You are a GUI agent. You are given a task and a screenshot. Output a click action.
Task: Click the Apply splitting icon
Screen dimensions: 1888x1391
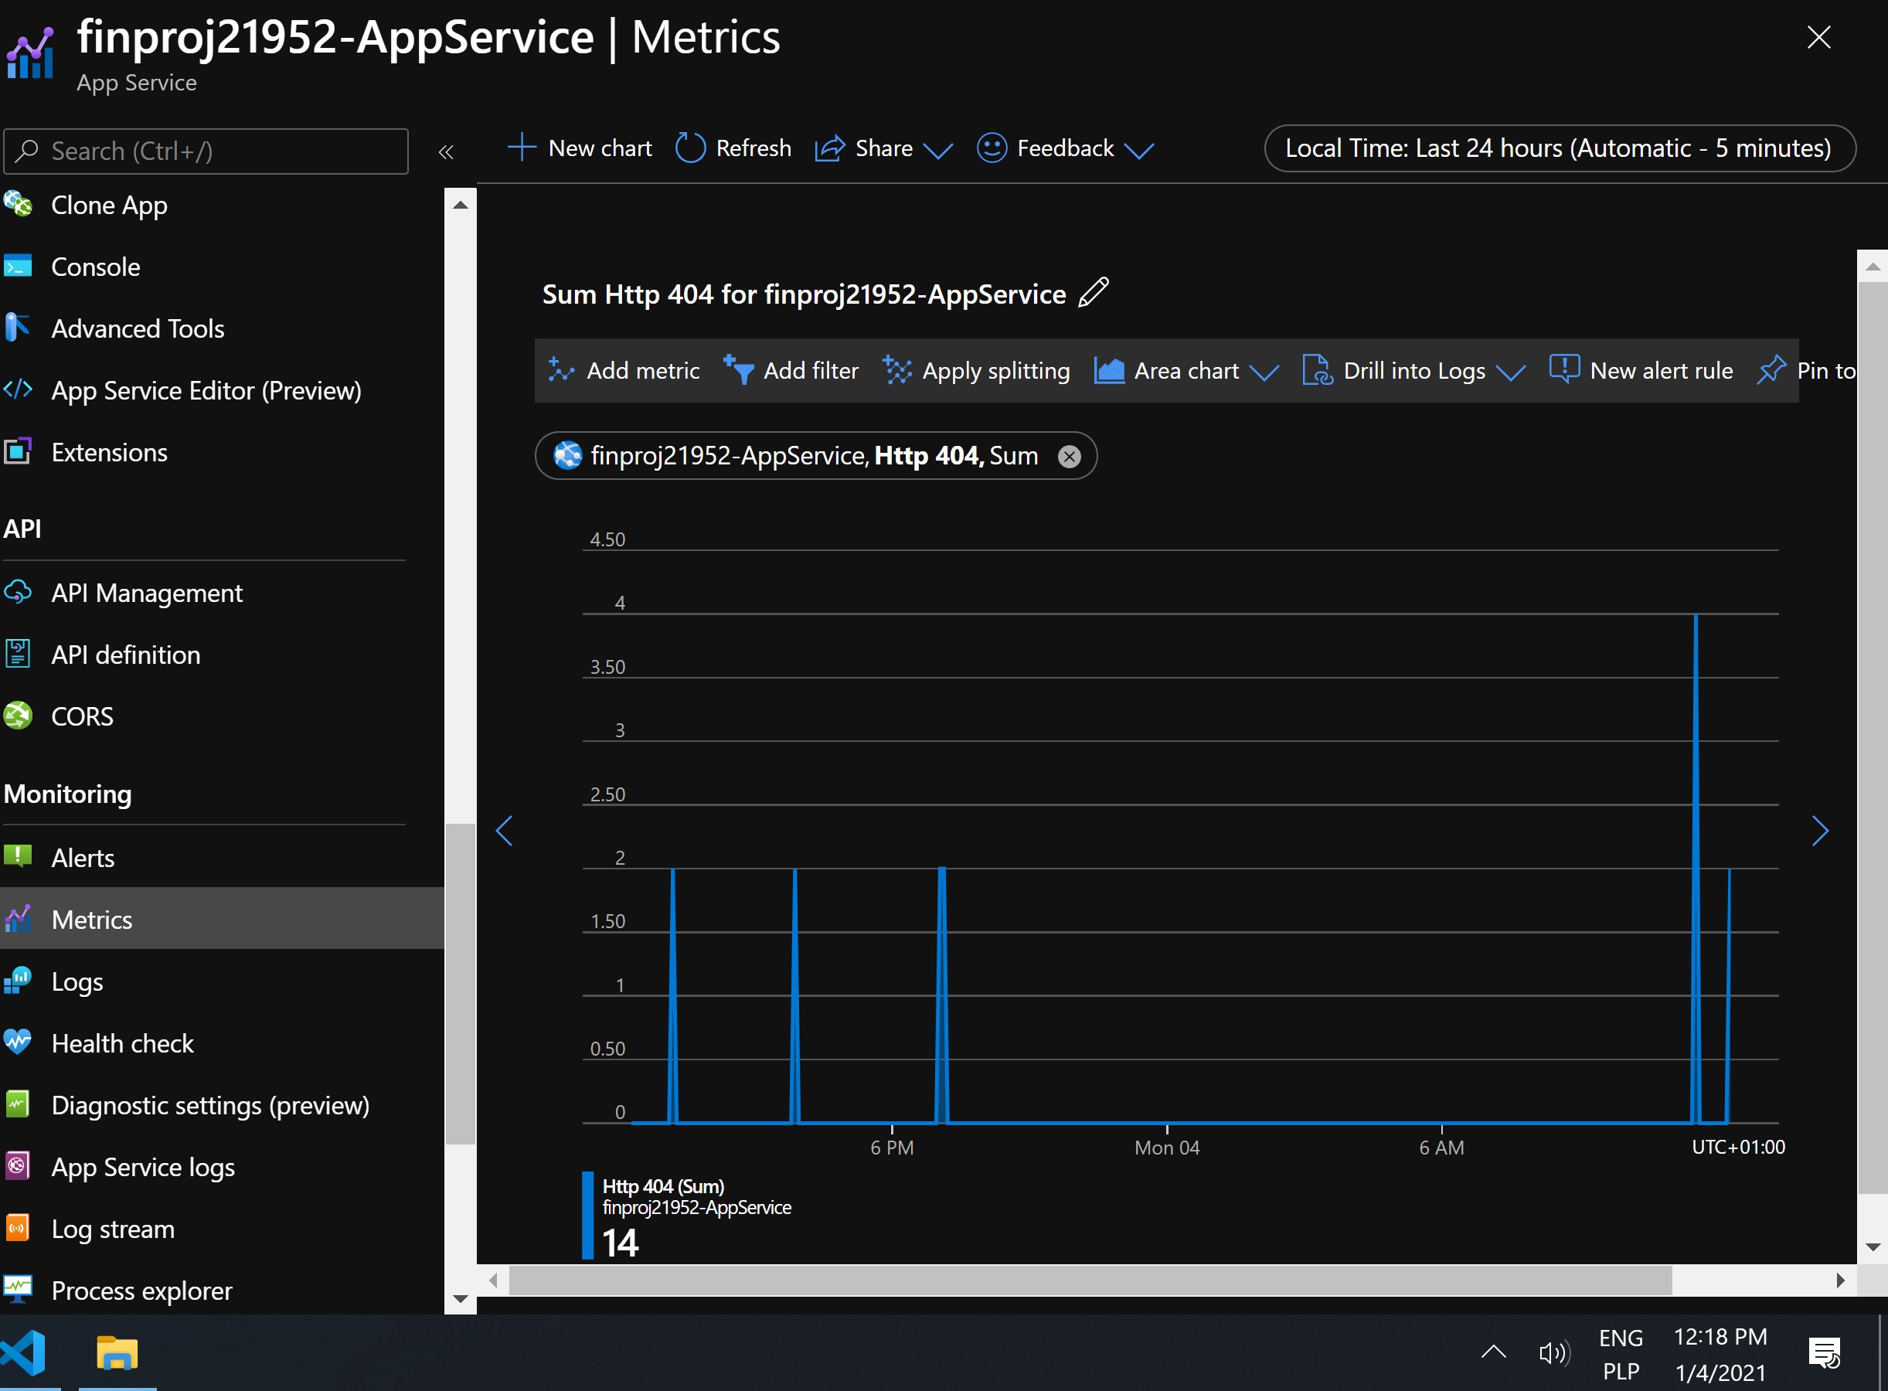point(898,370)
